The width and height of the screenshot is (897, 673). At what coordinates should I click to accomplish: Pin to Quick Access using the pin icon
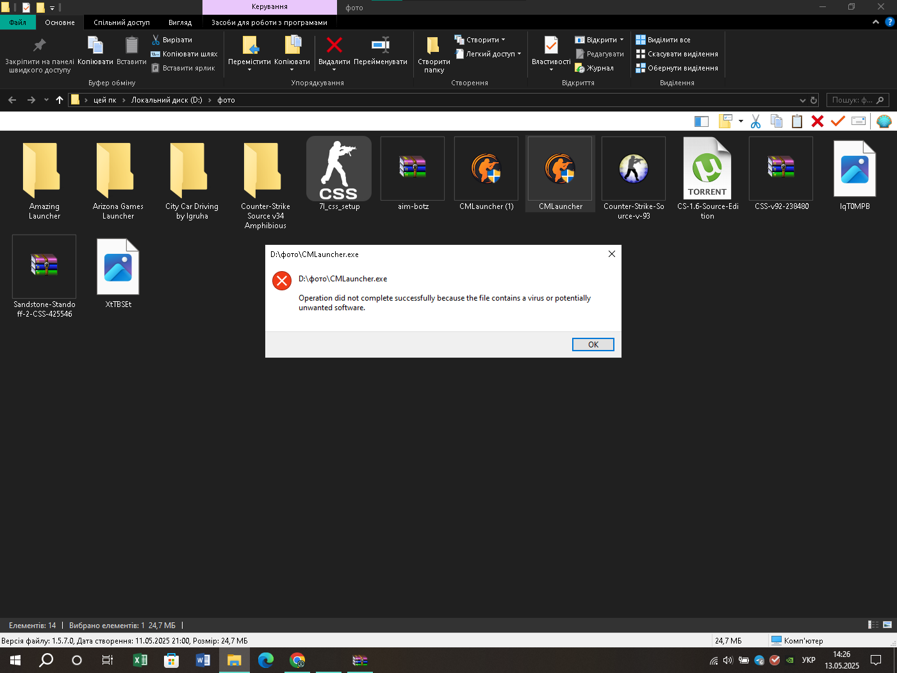pyautogui.click(x=39, y=46)
